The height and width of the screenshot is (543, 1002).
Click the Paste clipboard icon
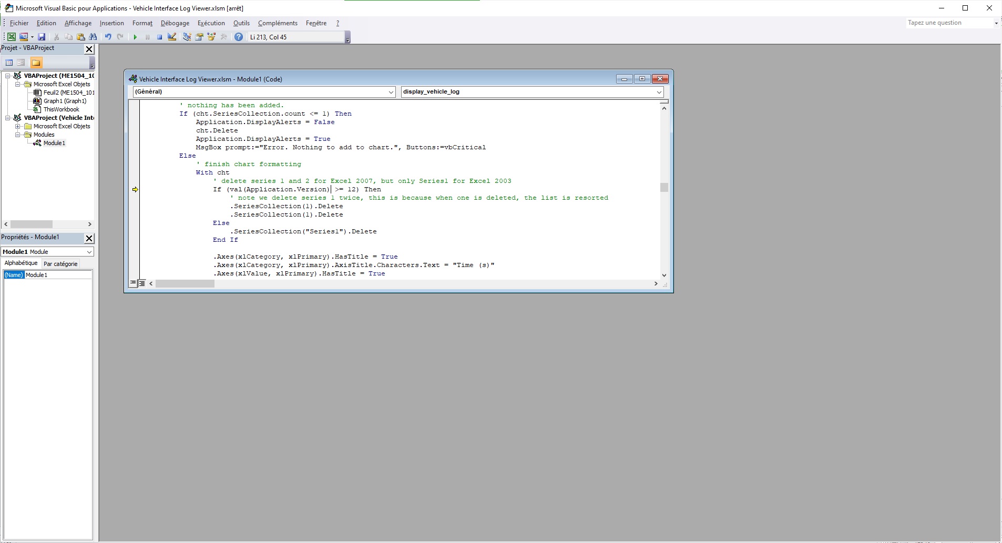(81, 37)
